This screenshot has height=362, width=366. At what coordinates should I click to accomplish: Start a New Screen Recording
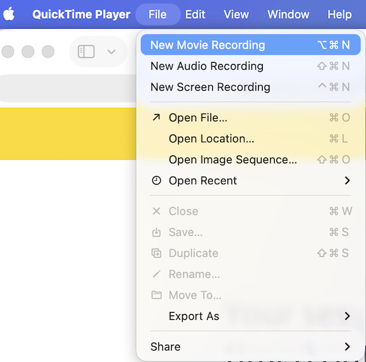(251, 87)
